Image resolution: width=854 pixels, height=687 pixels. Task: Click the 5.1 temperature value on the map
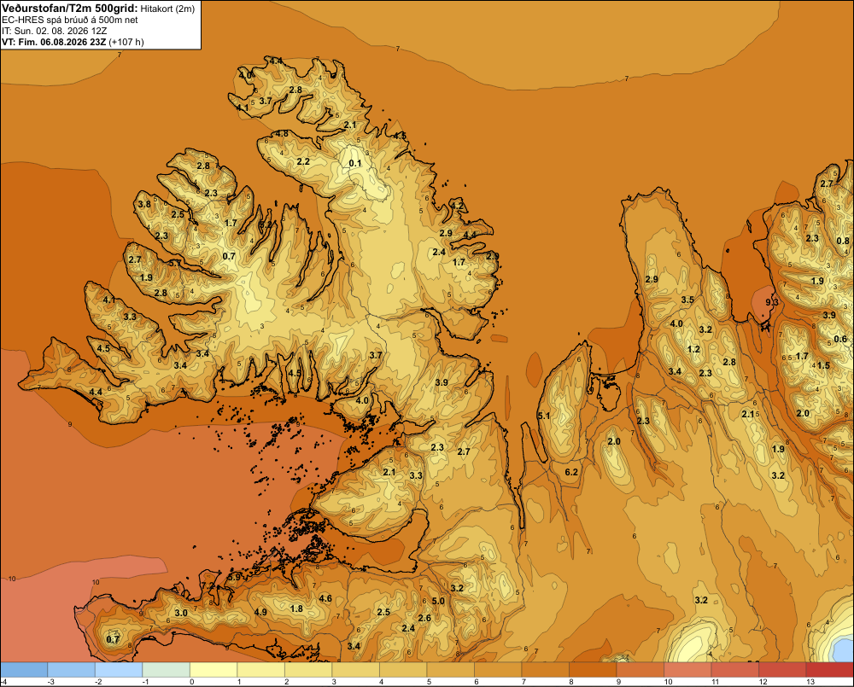(544, 416)
